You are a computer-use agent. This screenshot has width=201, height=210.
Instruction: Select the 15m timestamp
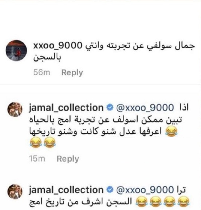click(x=37, y=159)
